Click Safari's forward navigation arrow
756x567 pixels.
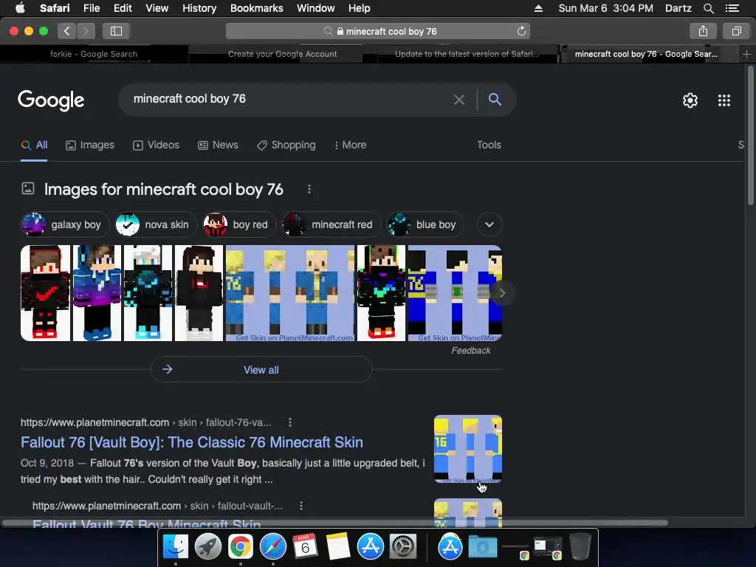(86, 31)
